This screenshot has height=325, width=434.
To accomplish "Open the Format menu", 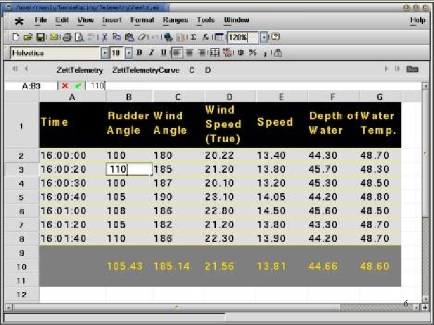I will [142, 20].
